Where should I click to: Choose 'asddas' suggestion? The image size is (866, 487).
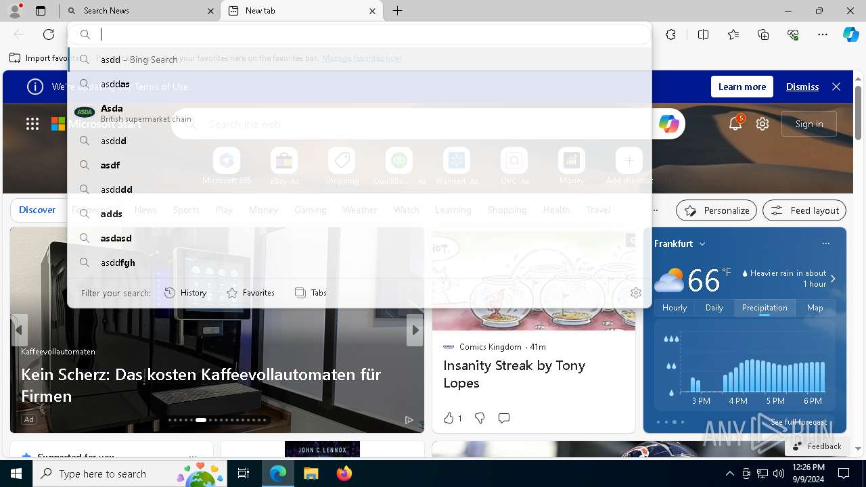tap(360, 84)
